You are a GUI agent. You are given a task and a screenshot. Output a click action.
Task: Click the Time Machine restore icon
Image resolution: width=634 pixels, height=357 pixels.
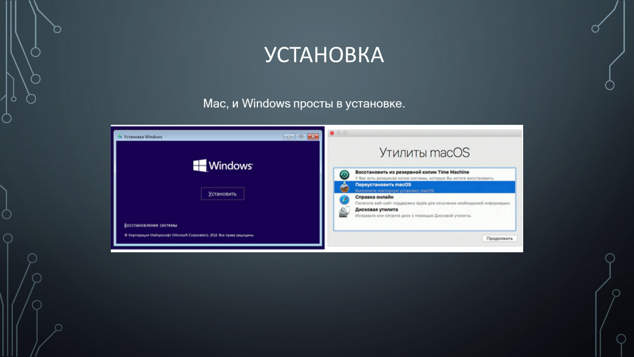(x=344, y=175)
